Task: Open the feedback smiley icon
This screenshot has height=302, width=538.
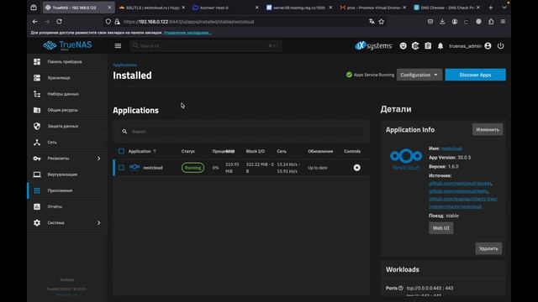Action: coord(403,46)
